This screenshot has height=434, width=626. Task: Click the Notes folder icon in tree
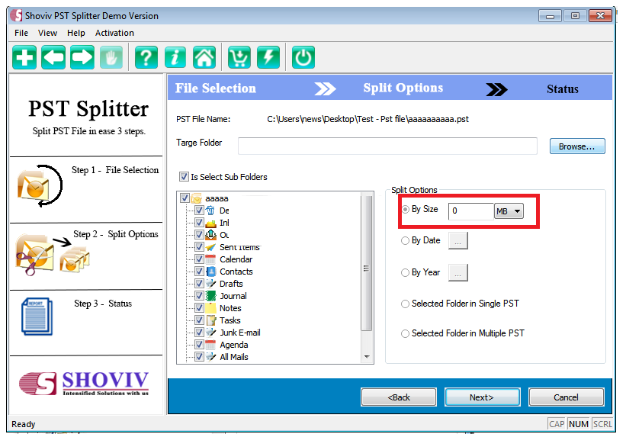pos(210,308)
